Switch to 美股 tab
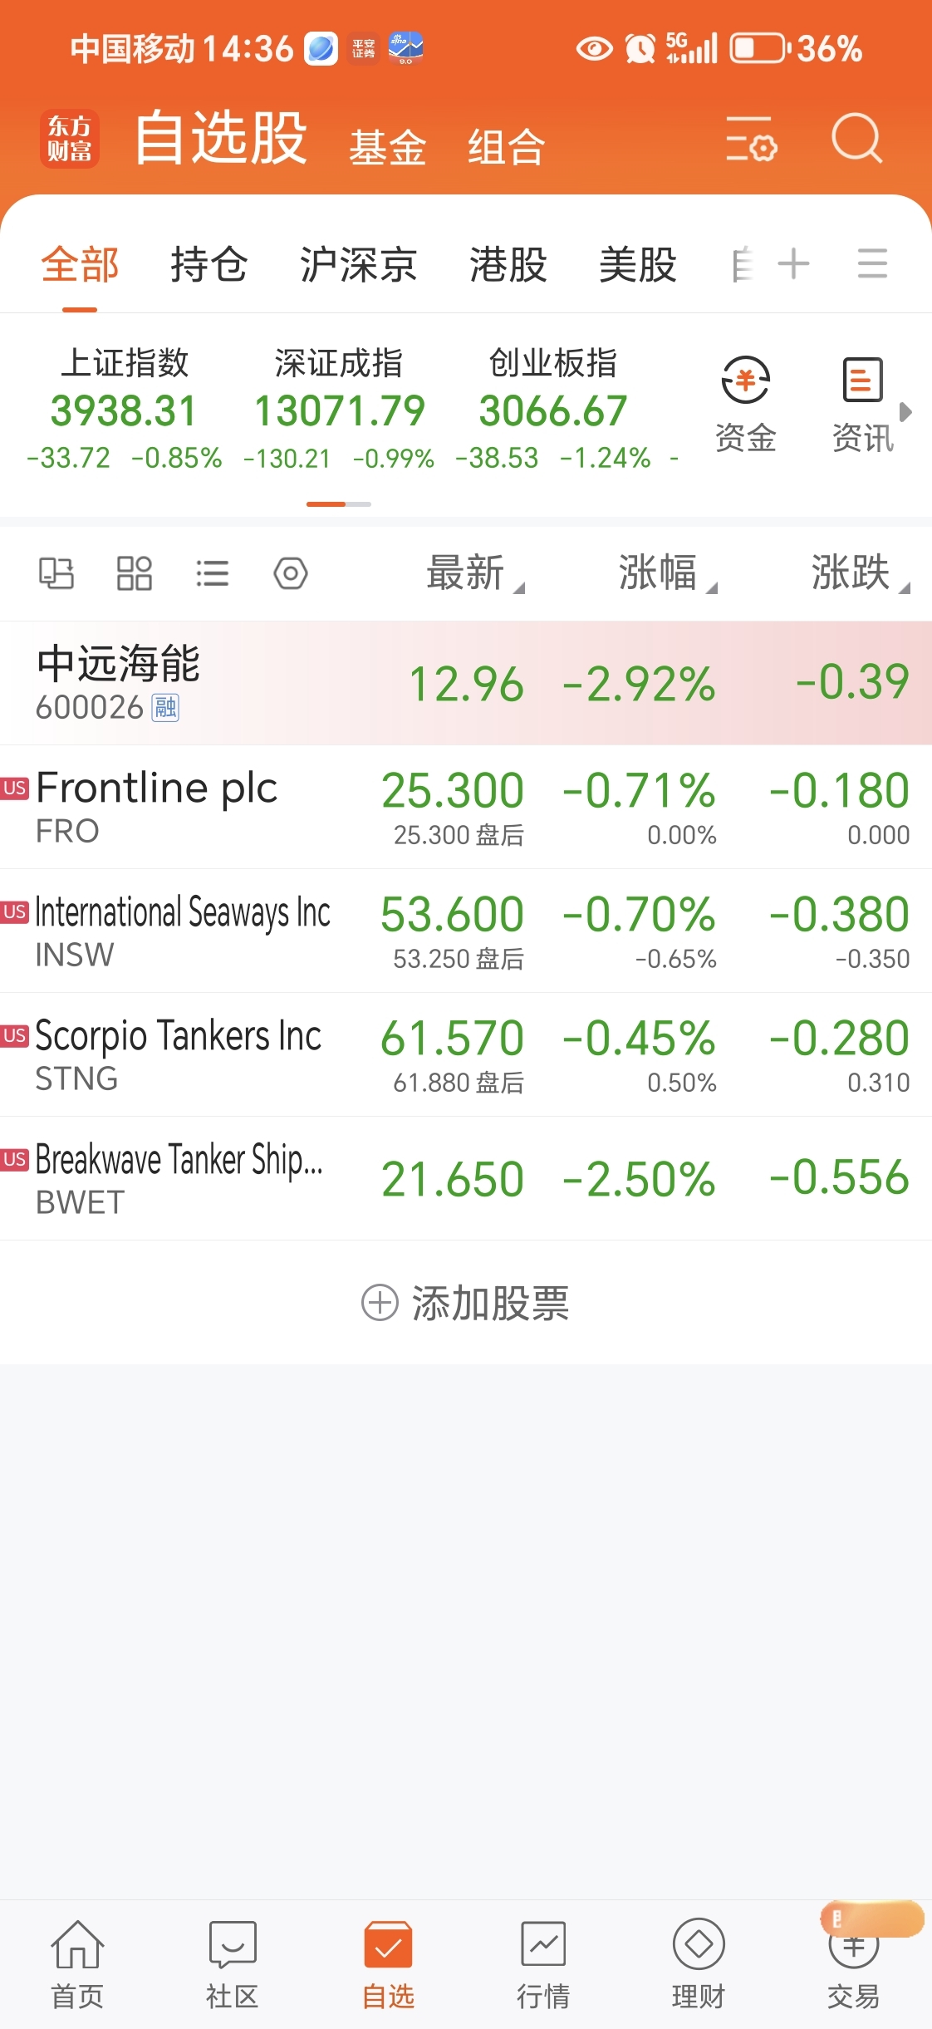 tap(638, 265)
